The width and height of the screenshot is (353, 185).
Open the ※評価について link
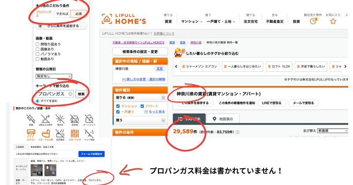(x=164, y=33)
